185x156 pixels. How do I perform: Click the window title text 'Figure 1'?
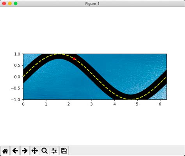[92, 4]
